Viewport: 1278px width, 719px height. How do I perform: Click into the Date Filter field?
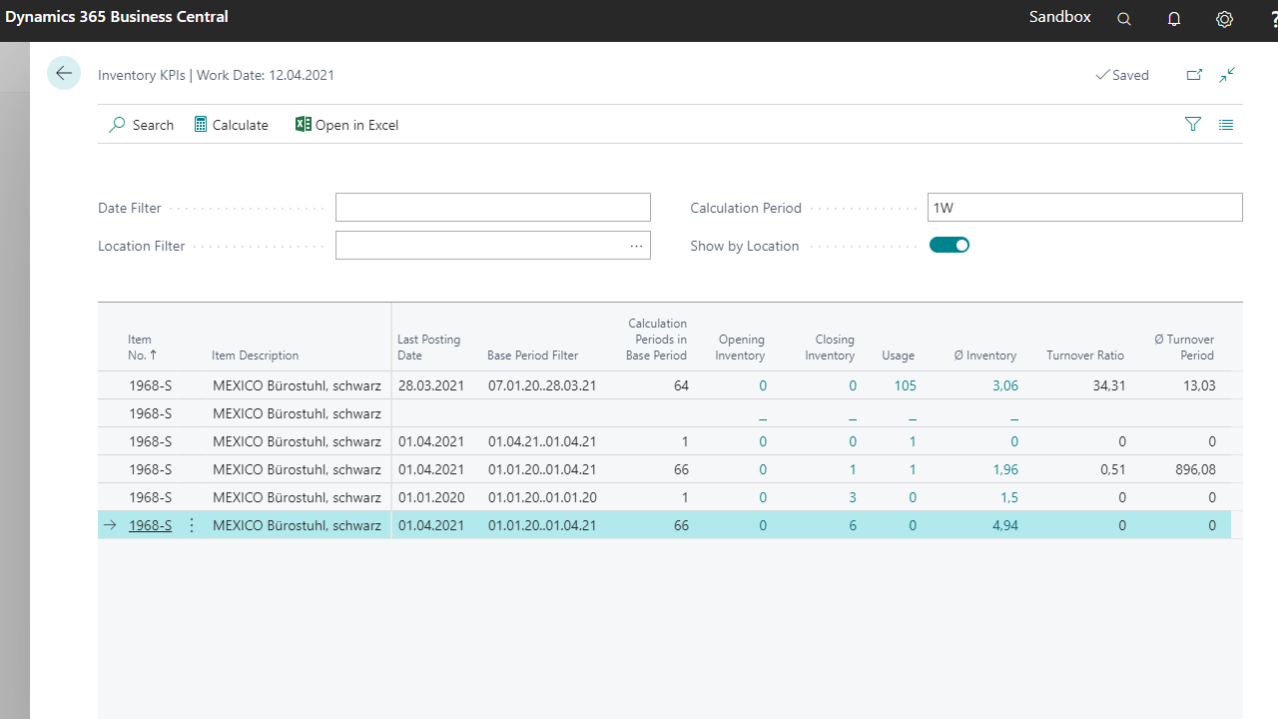click(x=492, y=208)
